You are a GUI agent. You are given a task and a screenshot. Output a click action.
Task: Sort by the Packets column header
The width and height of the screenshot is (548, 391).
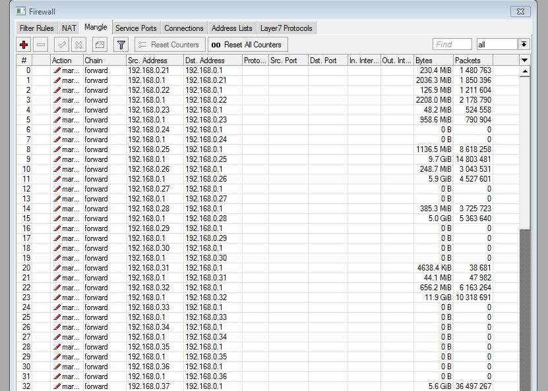(473, 61)
